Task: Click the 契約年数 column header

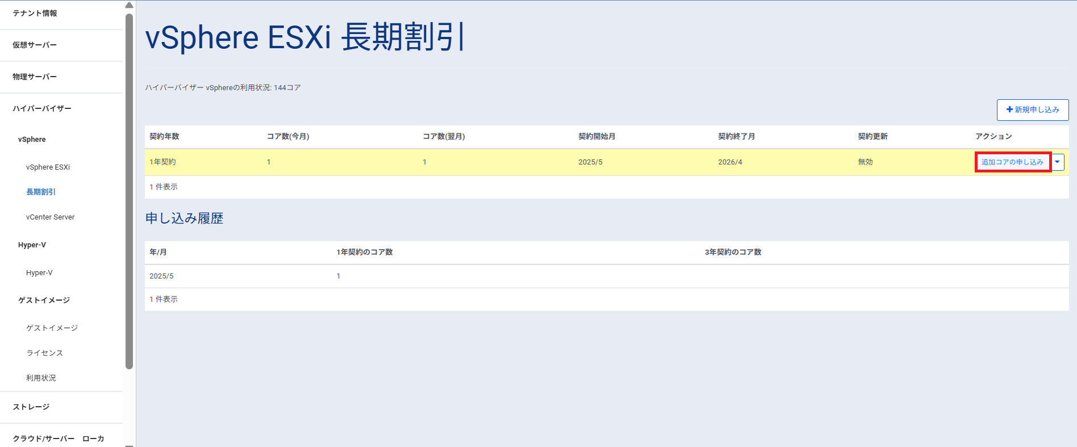Action: pos(164,137)
